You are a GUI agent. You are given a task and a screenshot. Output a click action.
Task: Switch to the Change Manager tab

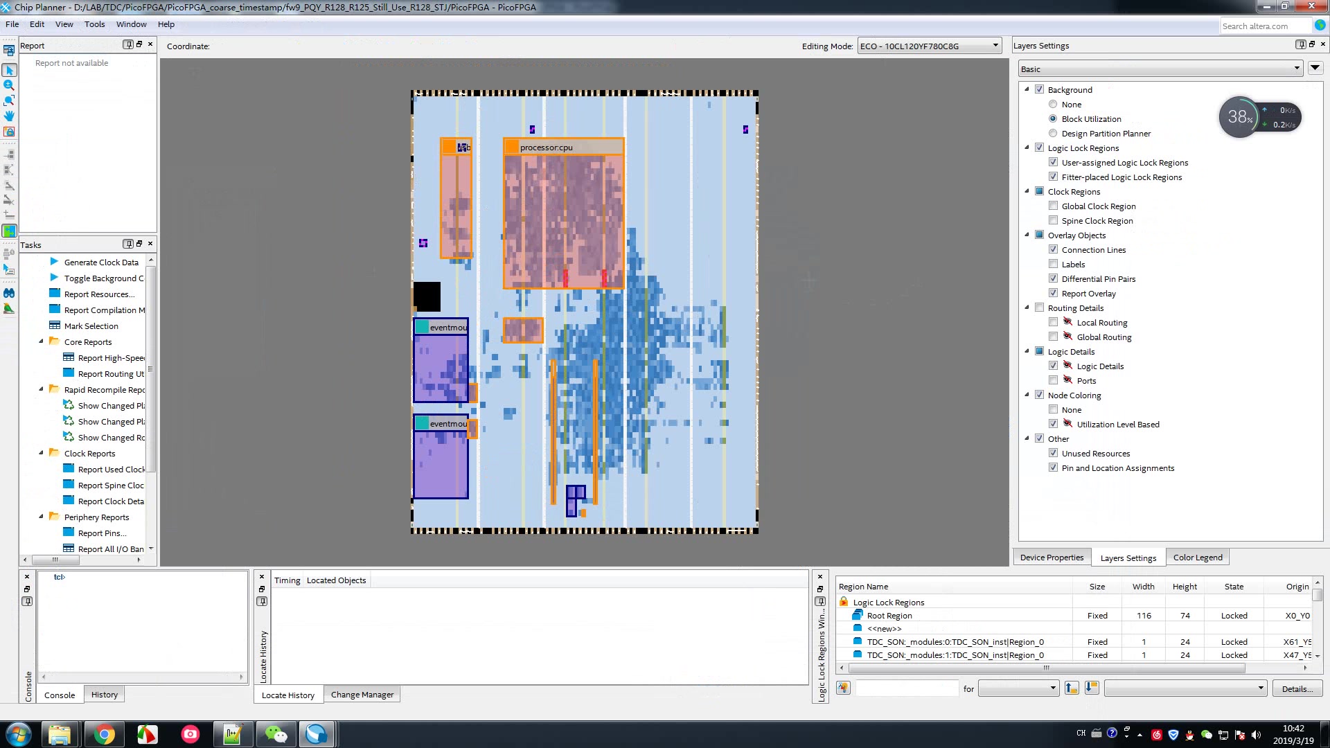tap(362, 694)
